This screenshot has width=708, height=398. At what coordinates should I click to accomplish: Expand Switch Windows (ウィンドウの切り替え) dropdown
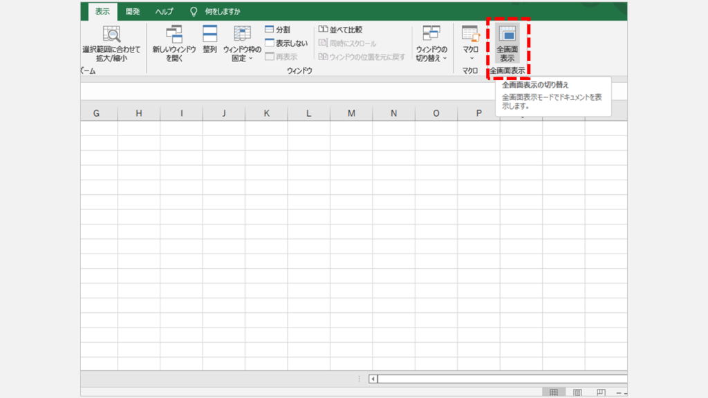pyautogui.click(x=431, y=44)
